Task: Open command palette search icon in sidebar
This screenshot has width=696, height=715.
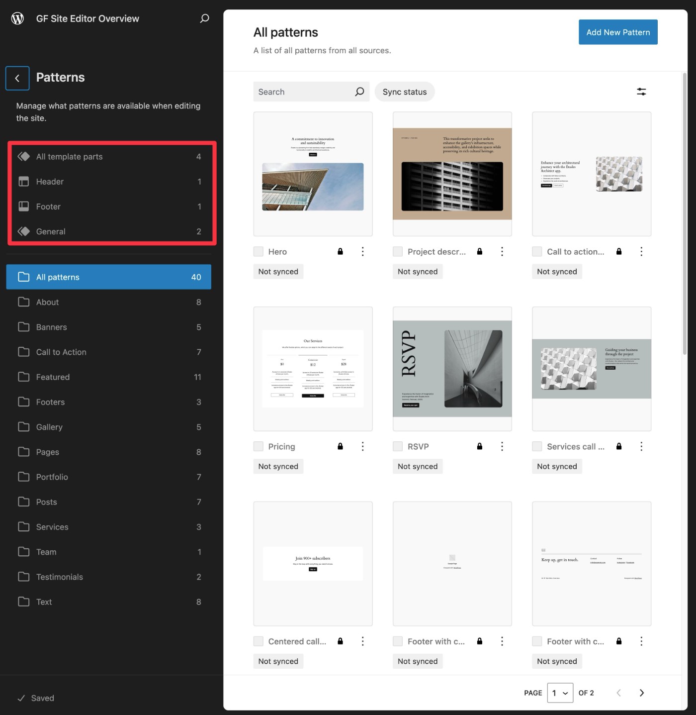Action: pyautogui.click(x=204, y=18)
